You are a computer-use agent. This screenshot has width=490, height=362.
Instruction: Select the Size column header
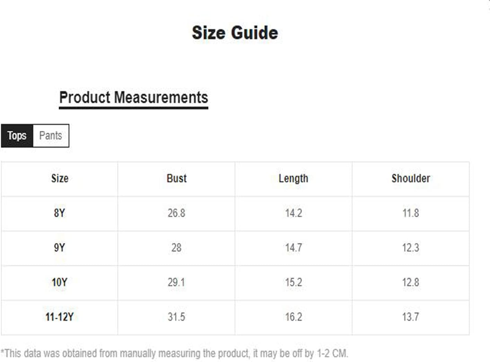point(60,178)
